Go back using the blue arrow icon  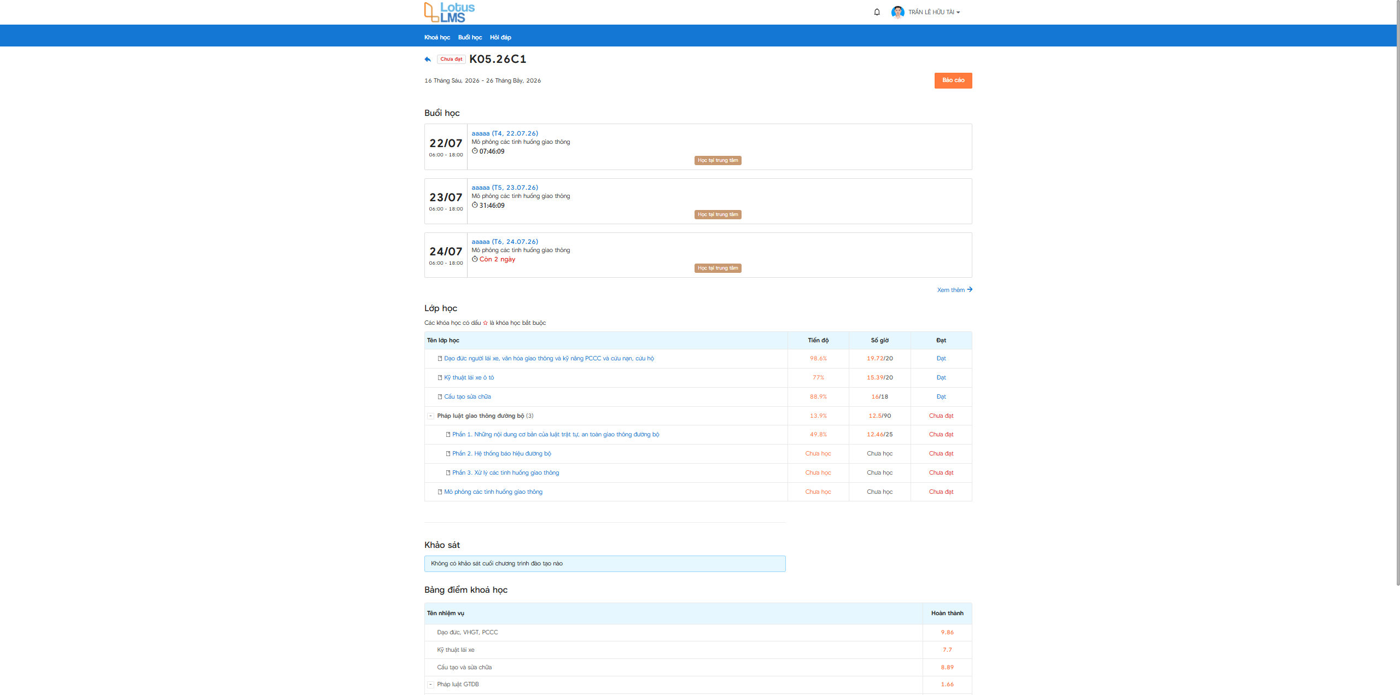tap(428, 59)
